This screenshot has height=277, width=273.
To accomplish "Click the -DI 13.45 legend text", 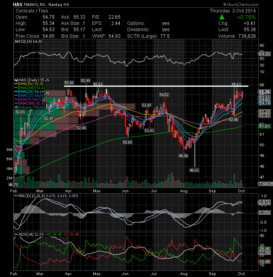I will [x=71, y=235].
